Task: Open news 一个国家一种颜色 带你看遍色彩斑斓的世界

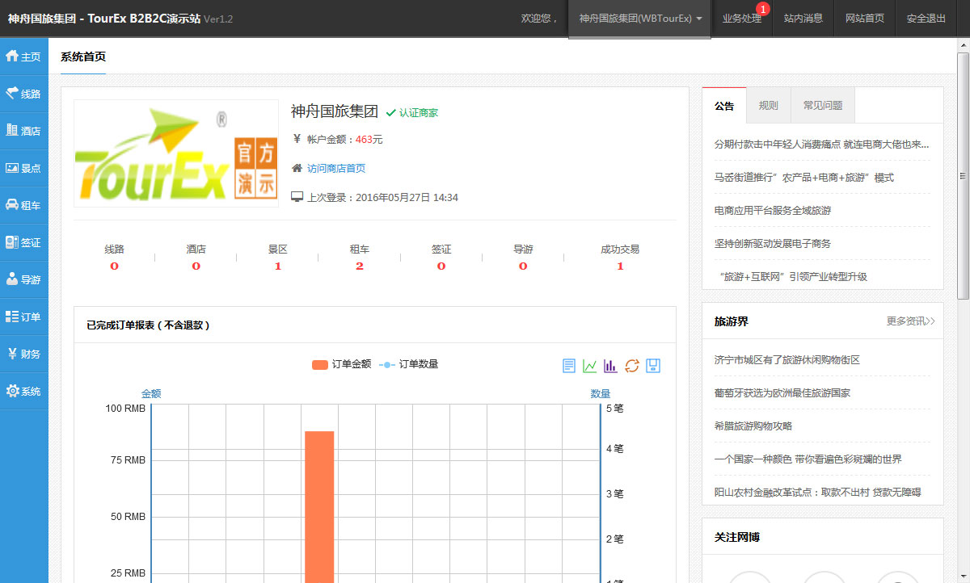Action: click(808, 459)
